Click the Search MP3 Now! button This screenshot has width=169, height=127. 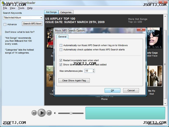[32, 23]
